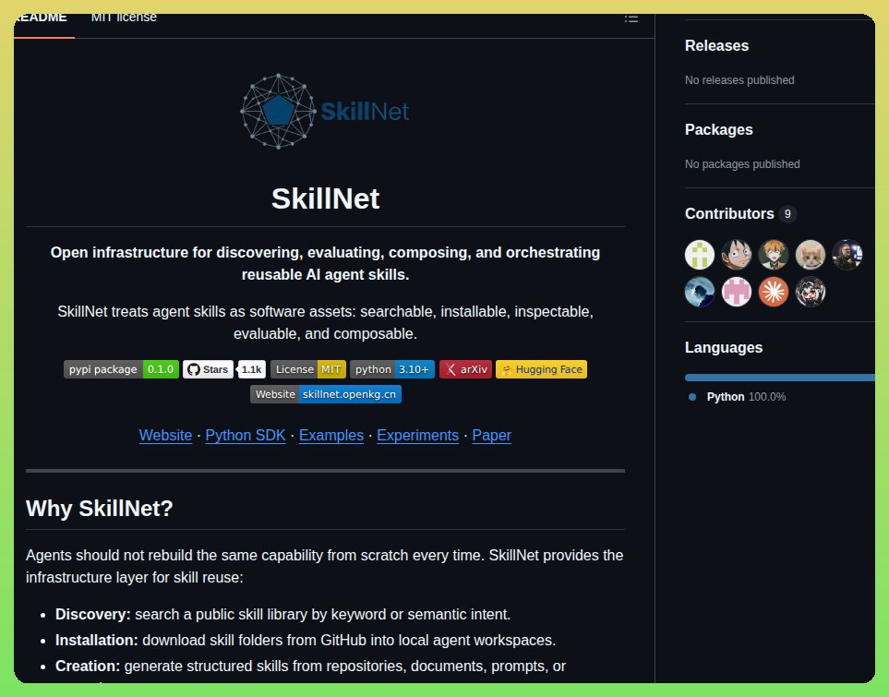Open the blue wave contributor avatar

700,292
